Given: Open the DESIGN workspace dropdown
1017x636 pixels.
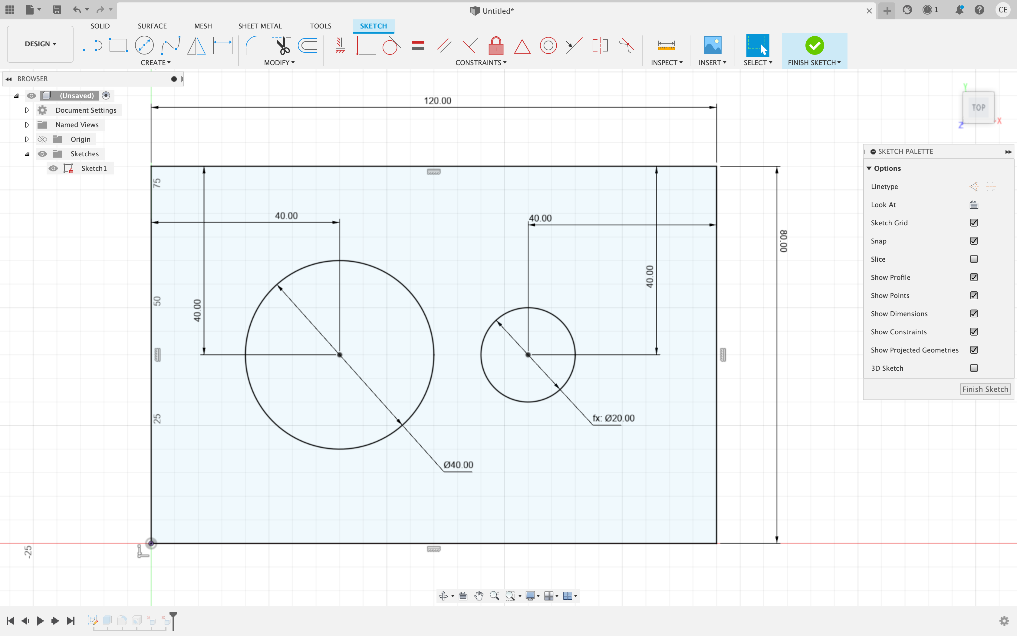Looking at the screenshot, I should pyautogui.click(x=40, y=44).
